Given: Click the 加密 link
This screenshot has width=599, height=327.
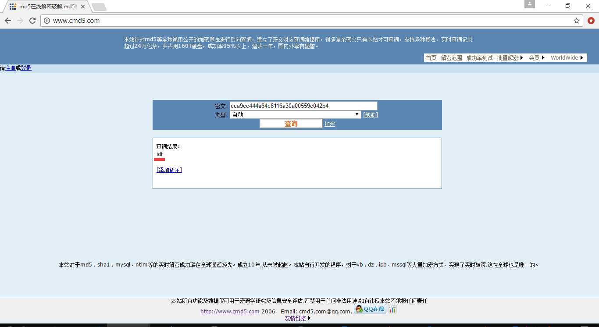Looking at the screenshot, I should pyautogui.click(x=329, y=124).
